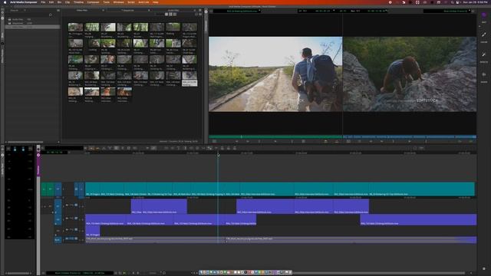Viewport: 491px width, 276px height.
Task: Select the sequences bin tab
Action: coord(128,10)
